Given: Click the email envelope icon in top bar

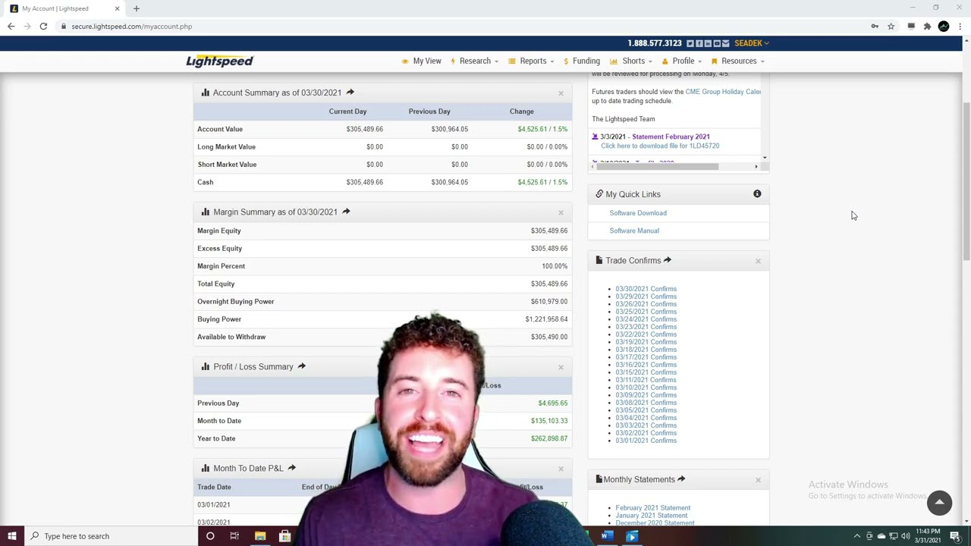Looking at the screenshot, I should [x=726, y=43].
